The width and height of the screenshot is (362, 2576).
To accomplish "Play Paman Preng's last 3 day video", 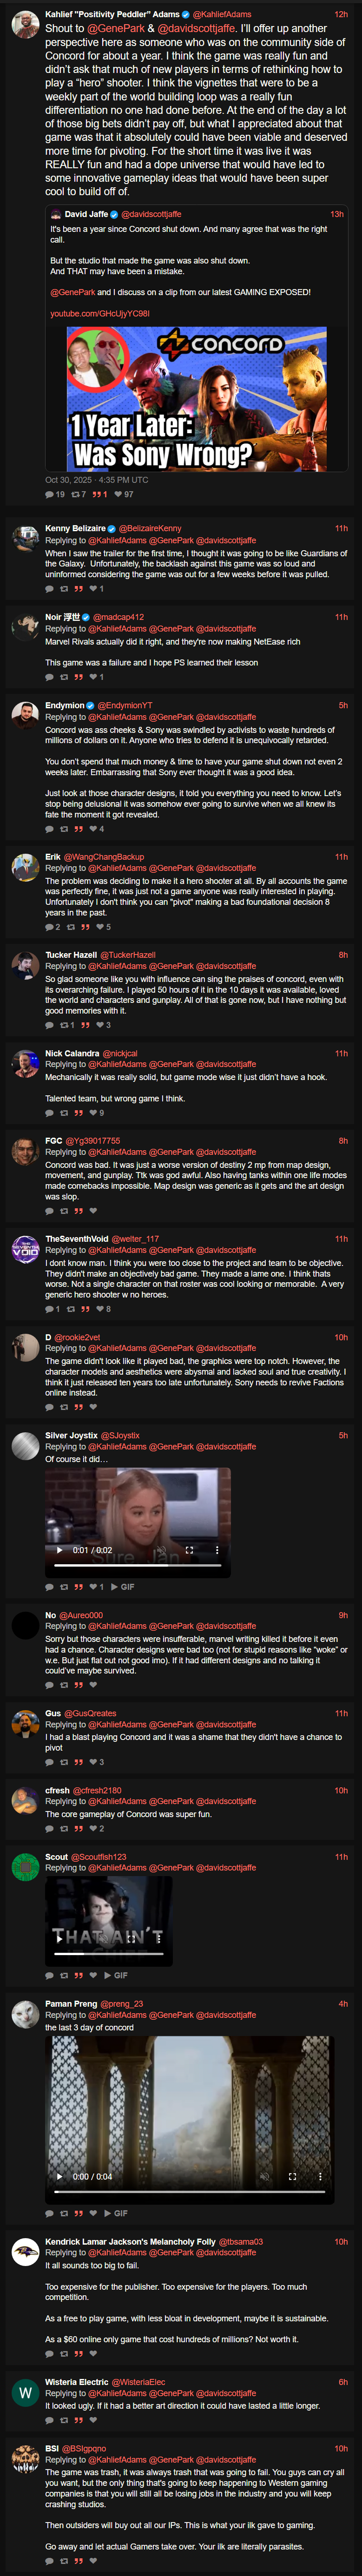I will click(59, 2176).
